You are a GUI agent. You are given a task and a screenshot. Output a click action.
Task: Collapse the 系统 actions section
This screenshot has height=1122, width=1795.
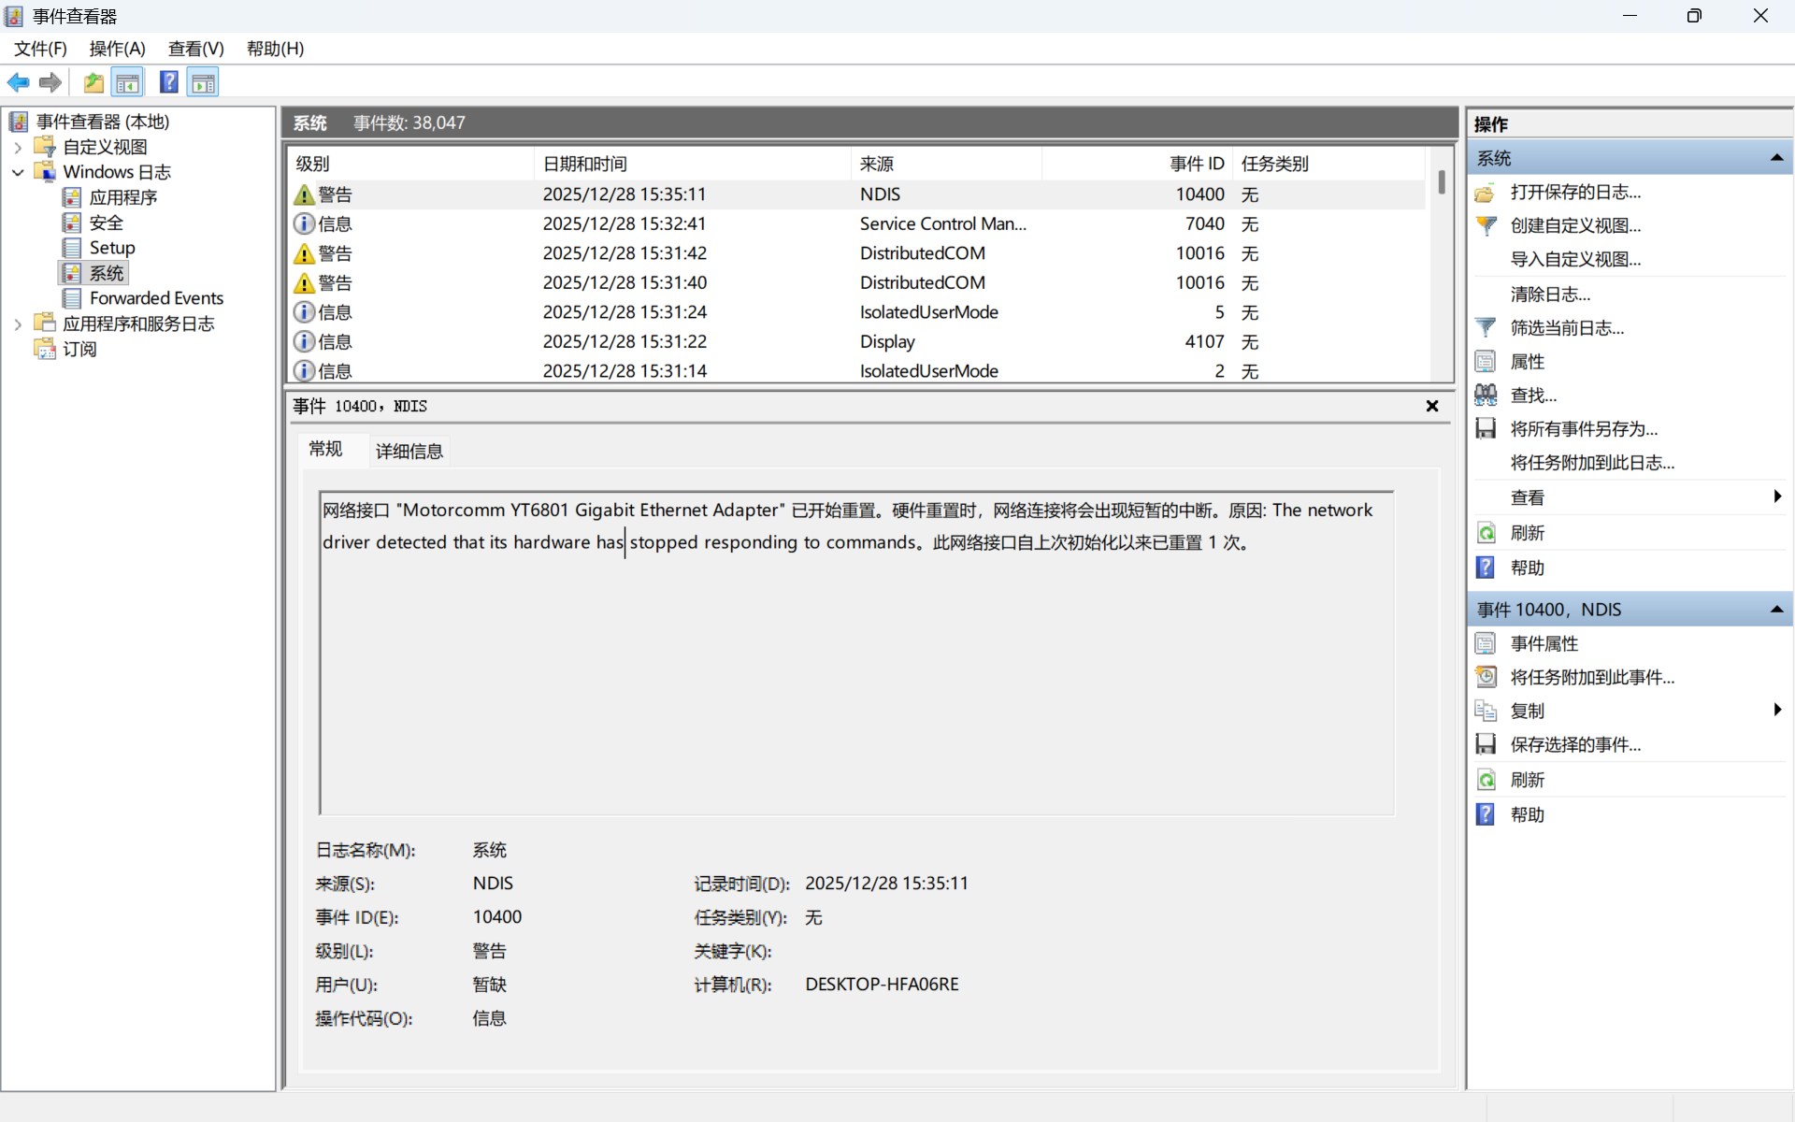1776,158
